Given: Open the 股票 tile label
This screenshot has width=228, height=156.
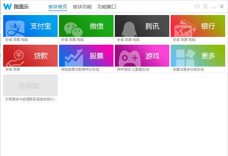Looking at the screenshot, I should pyautogui.click(x=97, y=56).
